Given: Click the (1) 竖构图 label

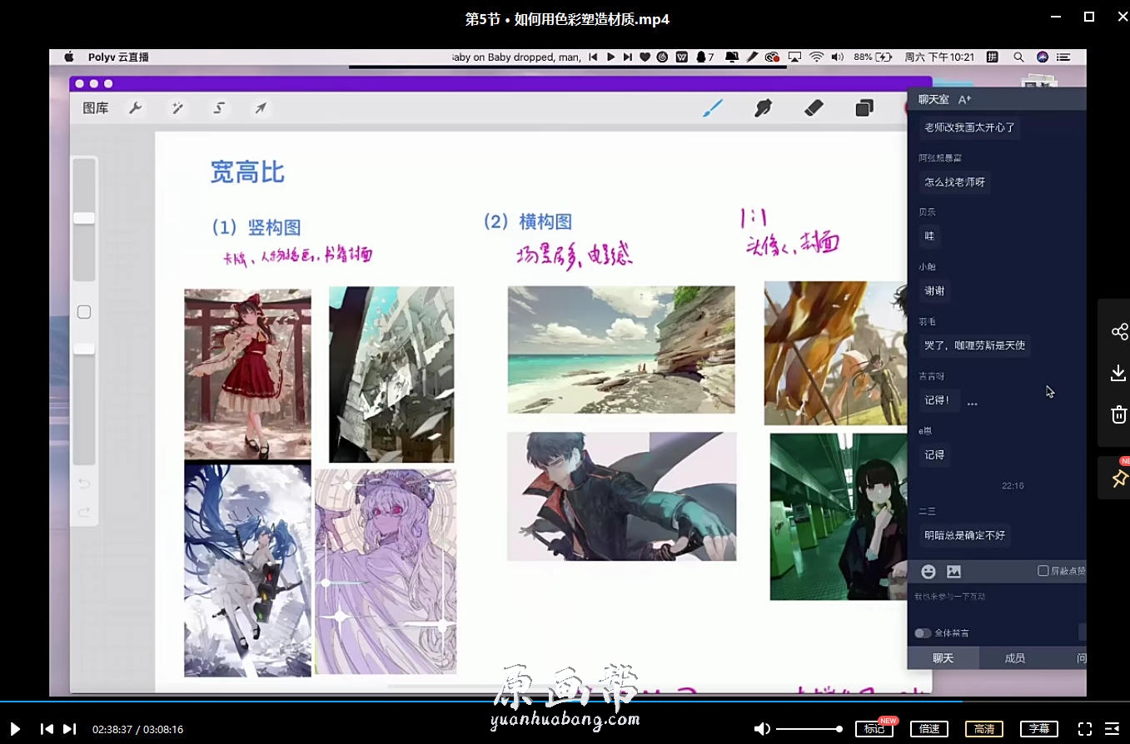Looking at the screenshot, I should point(256,227).
